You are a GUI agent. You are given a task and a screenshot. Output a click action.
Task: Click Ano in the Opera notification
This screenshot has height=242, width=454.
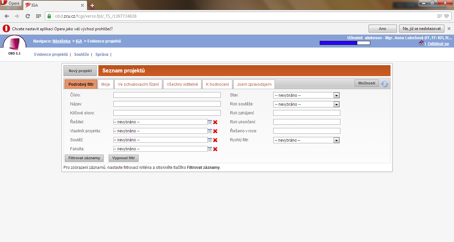coord(383,29)
